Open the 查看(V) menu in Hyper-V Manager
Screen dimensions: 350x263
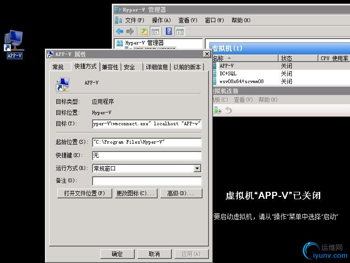click(188, 20)
